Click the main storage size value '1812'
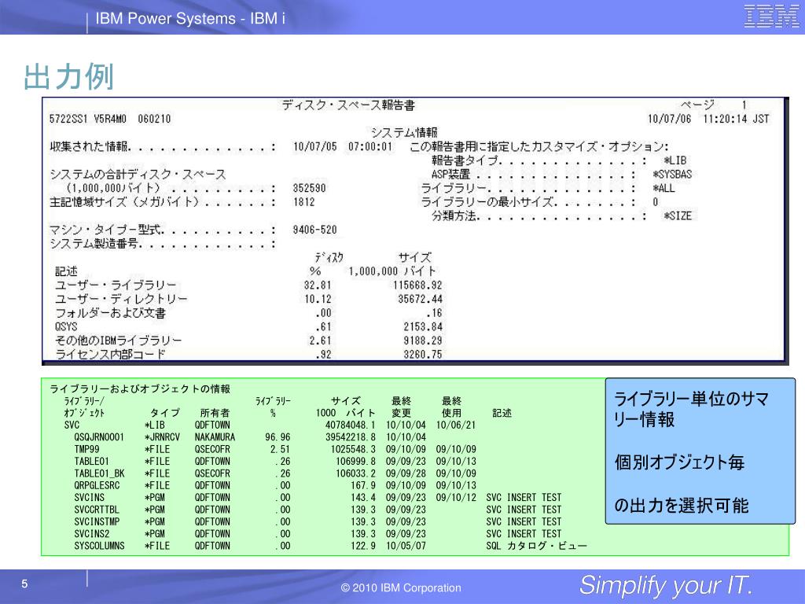Viewport: 805px width, 604px height. pyautogui.click(x=304, y=202)
